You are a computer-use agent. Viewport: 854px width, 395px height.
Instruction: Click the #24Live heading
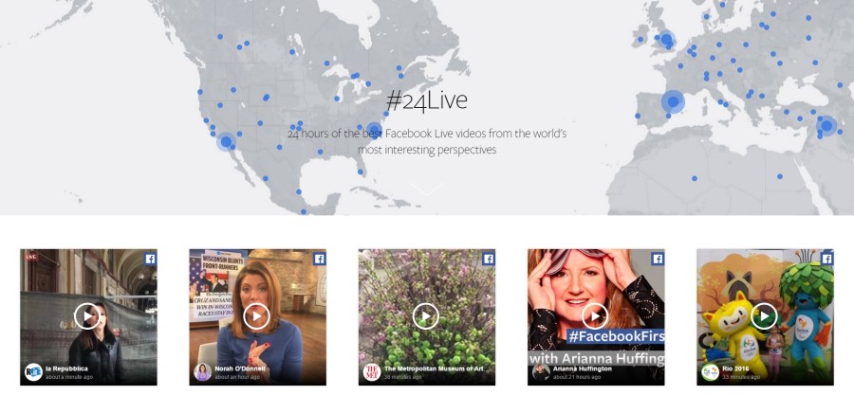[x=427, y=100]
